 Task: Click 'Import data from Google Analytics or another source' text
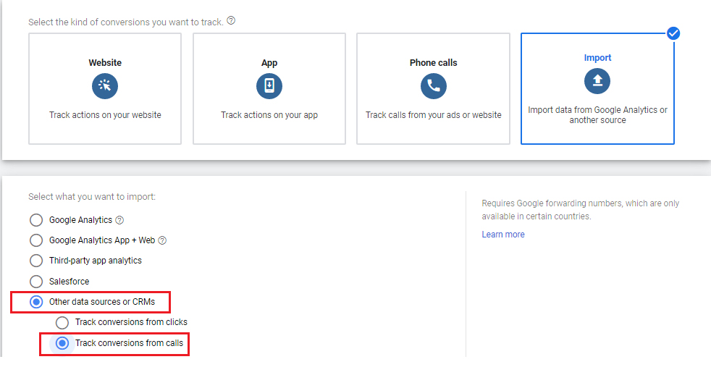click(597, 115)
